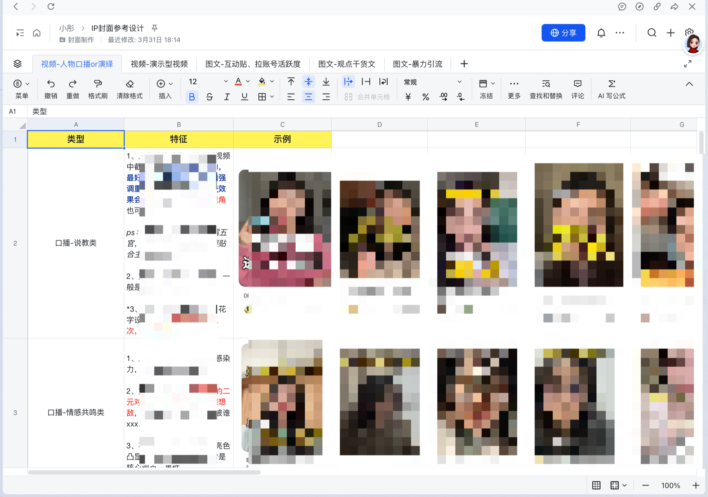708x497 pixels.
Task: Click the undo (撤销) arrow icon
Action: pyautogui.click(x=51, y=84)
